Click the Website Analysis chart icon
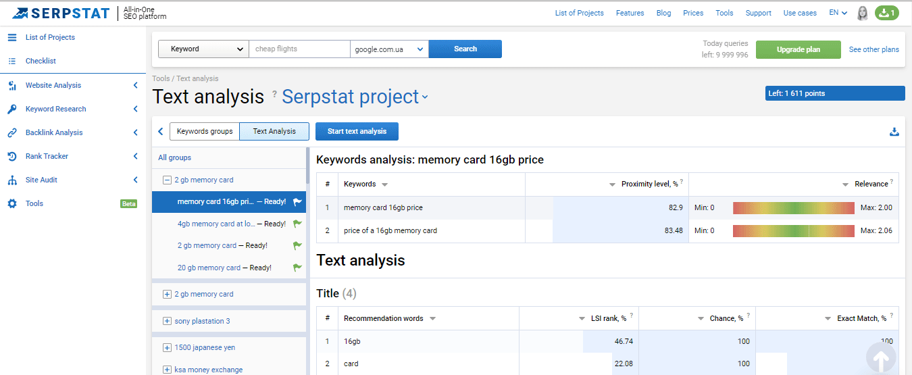 coord(11,85)
